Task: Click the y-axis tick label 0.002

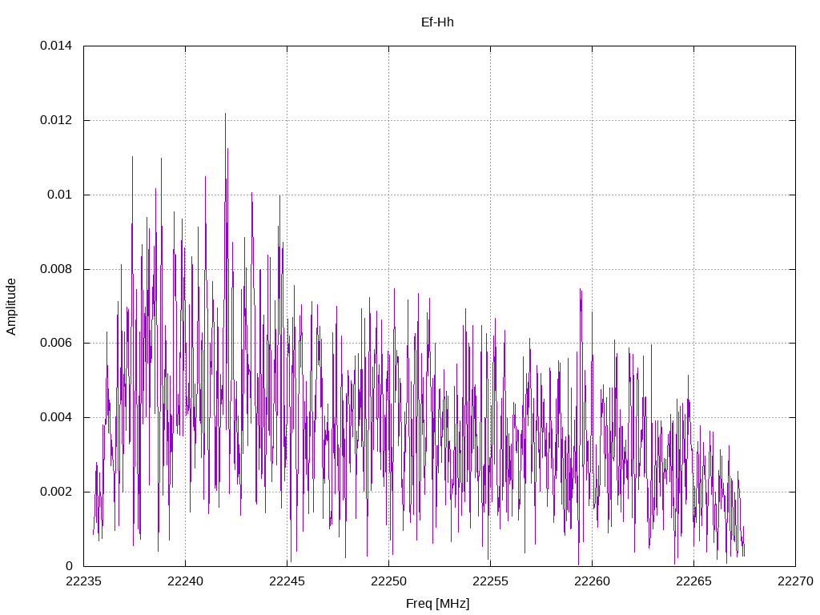Action: 56,492
